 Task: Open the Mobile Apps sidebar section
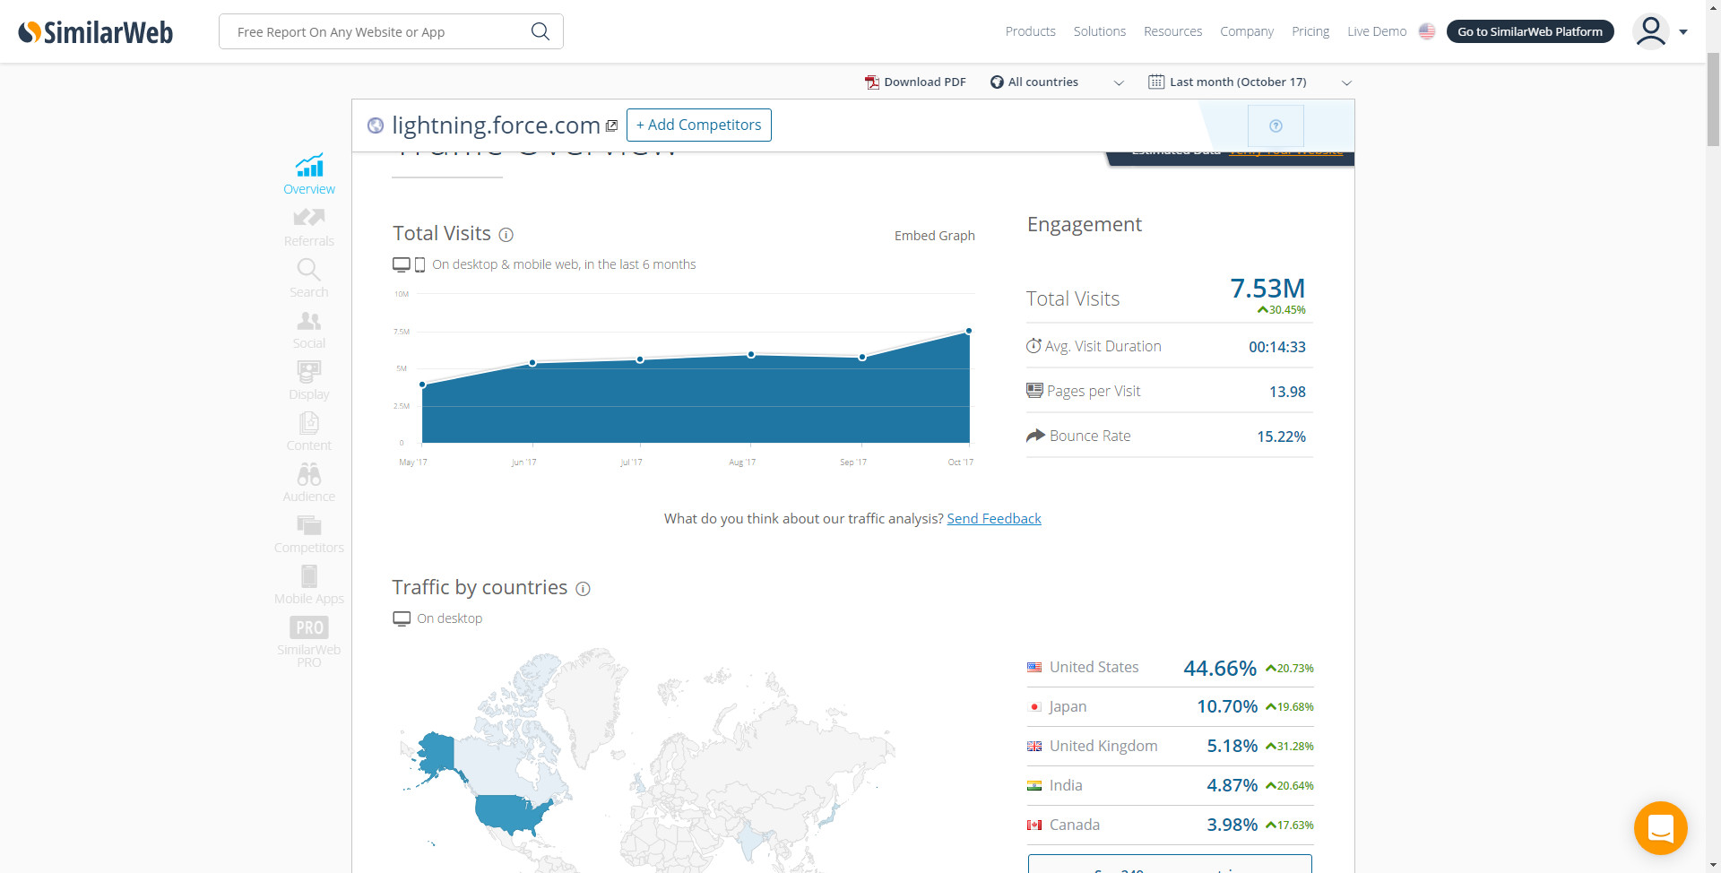pyautogui.click(x=309, y=585)
